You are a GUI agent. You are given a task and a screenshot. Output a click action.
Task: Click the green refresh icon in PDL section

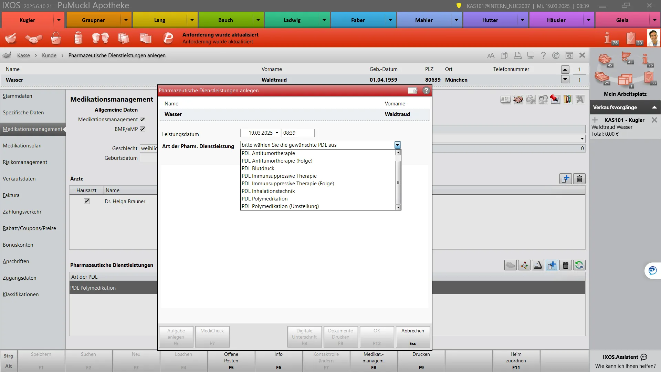click(x=579, y=265)
